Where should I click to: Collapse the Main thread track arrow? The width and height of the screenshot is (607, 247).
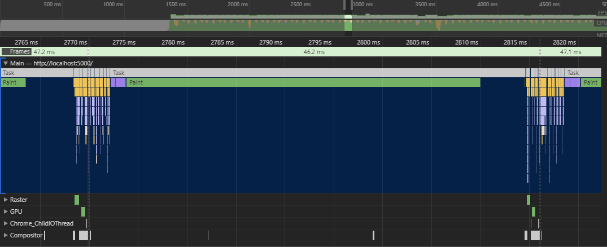tap(6, 63)
